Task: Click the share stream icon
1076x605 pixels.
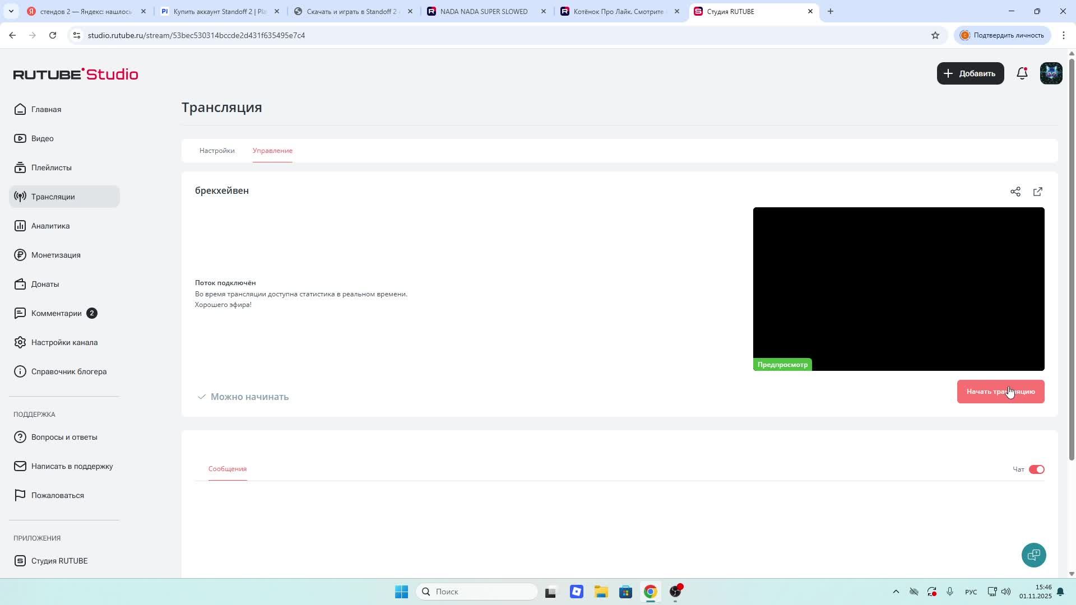Action: point(1015,192)
